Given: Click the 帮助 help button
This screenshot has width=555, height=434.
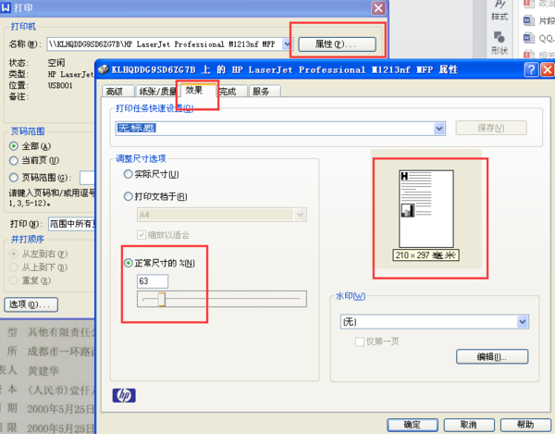Looking at the screenshot, I should point(525,425).
